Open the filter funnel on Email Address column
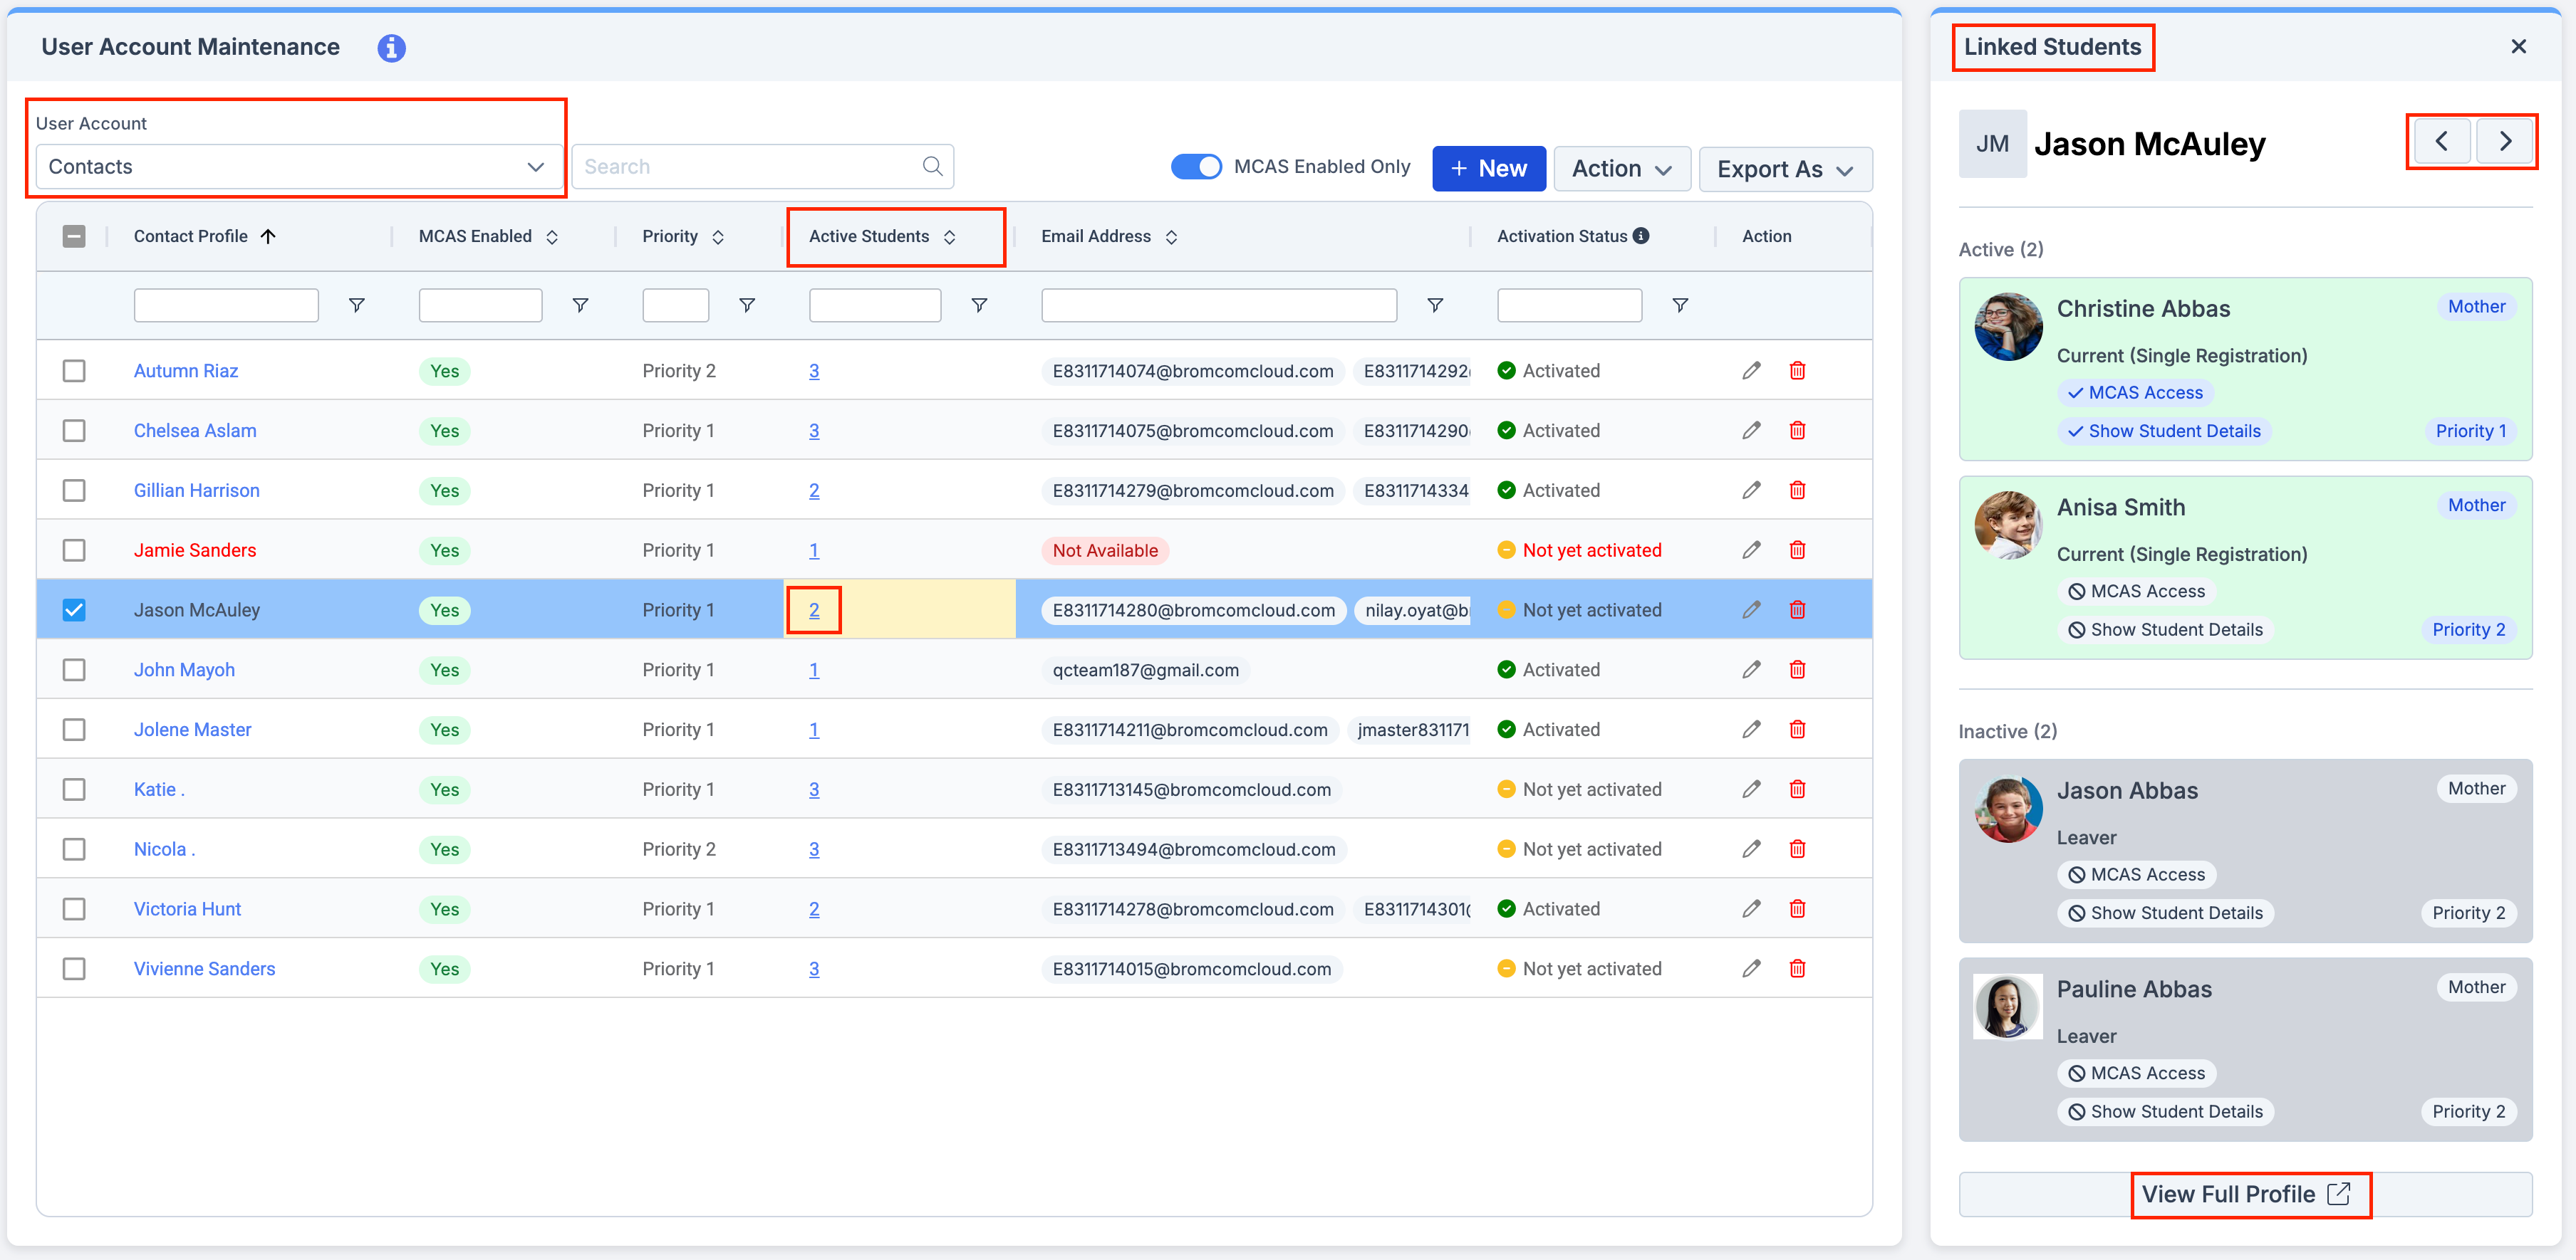Image resolution: width=2576 pixels, height=1260 pixels. click(1435, 305)
